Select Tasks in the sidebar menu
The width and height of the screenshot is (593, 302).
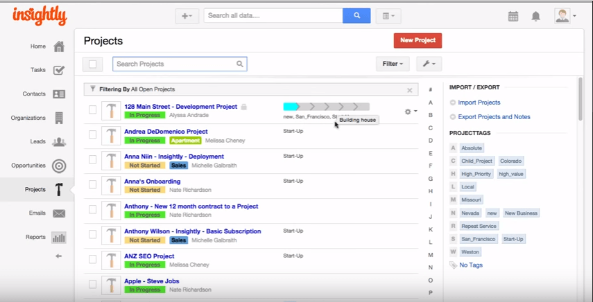(x=38, y=70)
